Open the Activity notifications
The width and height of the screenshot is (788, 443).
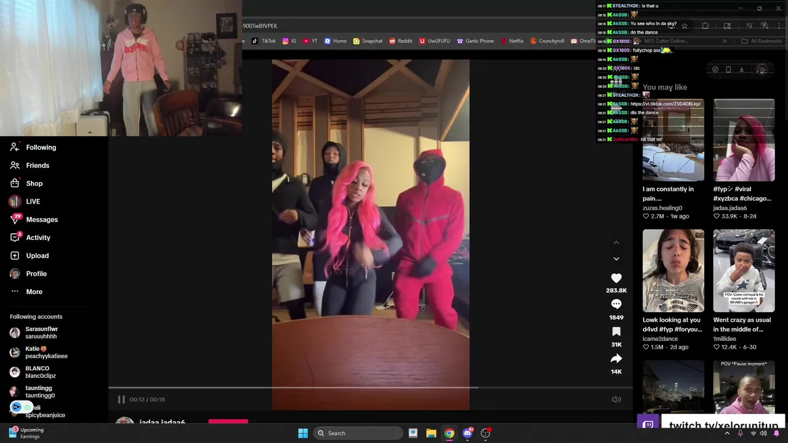(30, 237)
